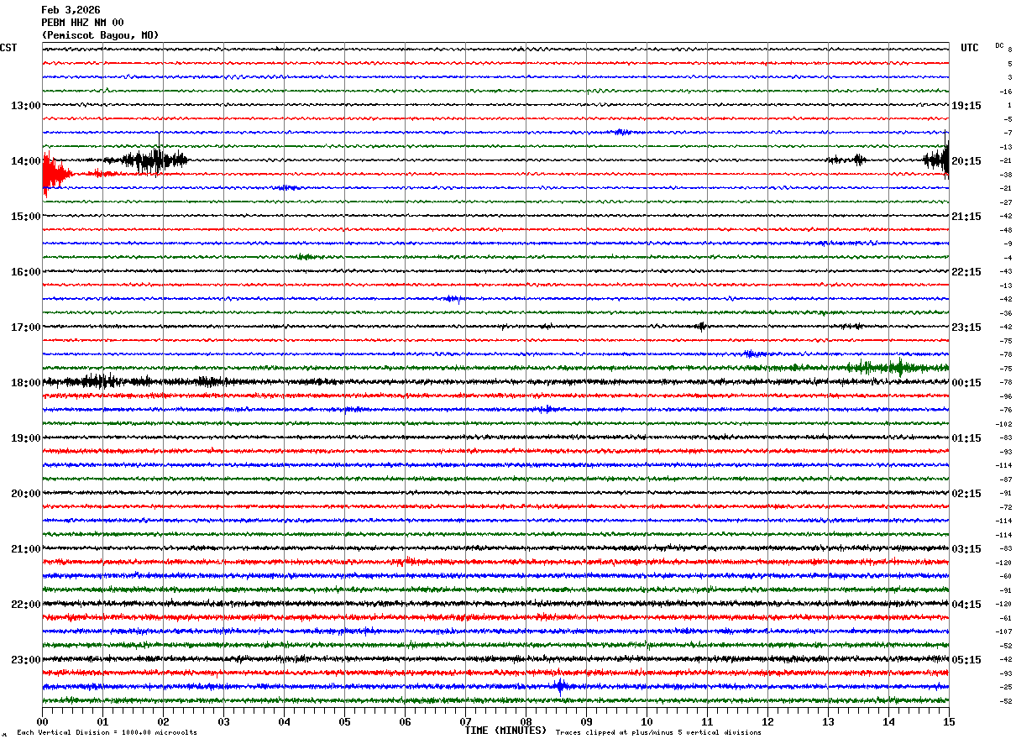Click the 22:15 UTC time label
Viewport: 1016px width, 744px height.
click(x=966, y=272)
